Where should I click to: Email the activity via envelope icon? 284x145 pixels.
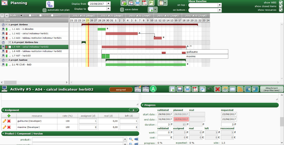tap(232, 89)
